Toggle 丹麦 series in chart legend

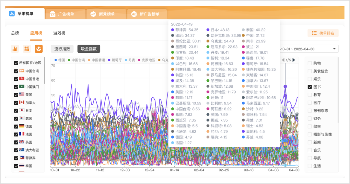click(130, 60)
